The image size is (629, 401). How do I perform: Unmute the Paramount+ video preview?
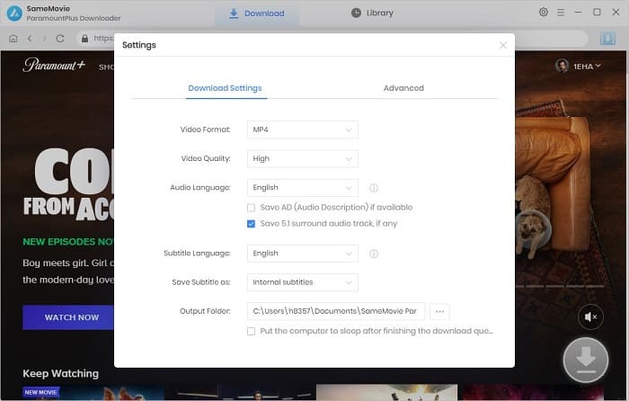click(590, 317)
